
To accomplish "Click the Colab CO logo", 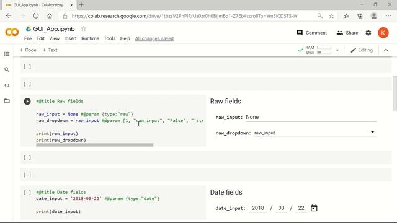I will coord(12,32).
